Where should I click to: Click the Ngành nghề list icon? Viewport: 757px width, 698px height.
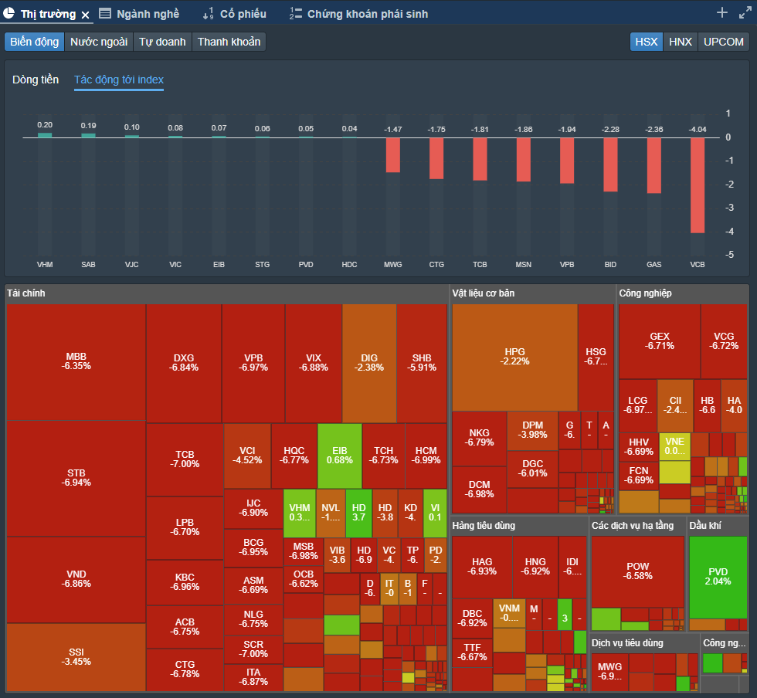click(105, 14)
